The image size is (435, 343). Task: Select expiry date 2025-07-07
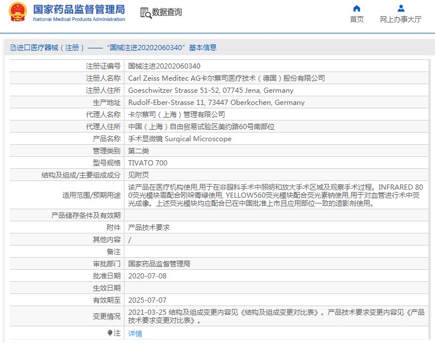point(147,300)
